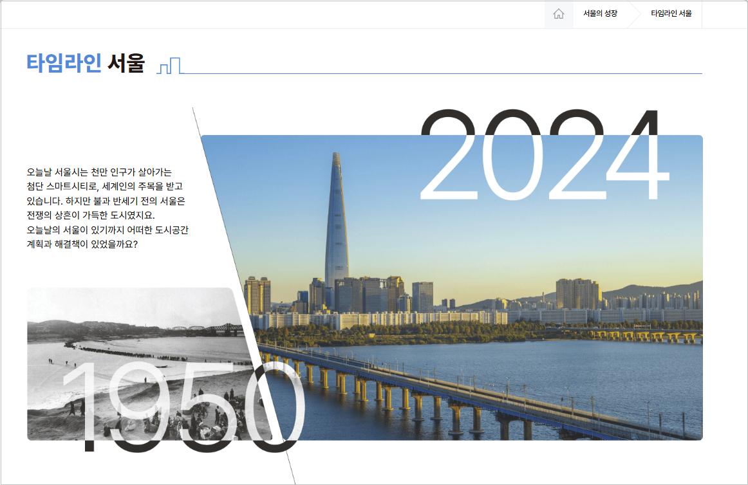Click the skyline outline icon beside the heading
This screenshot has height=485, width=748.
[169, 66]
